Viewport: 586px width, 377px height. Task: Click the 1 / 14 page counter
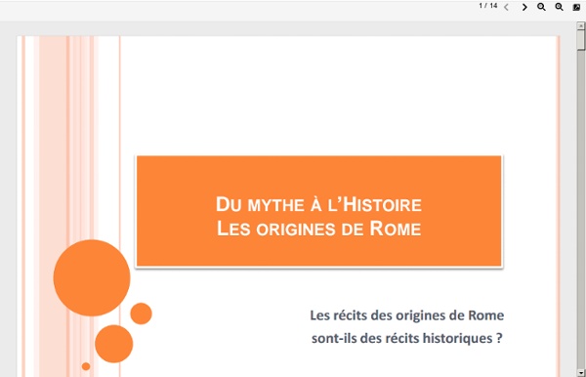coord(488,6)
